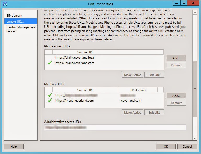Select https://dialin.neverland.com row
This screenshot has width=201, height=154.
[x=75, y=63]
